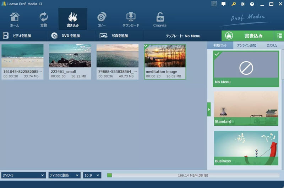
Task: Uncheck the meditation image video checkmark
Action: tap(147, 46)
